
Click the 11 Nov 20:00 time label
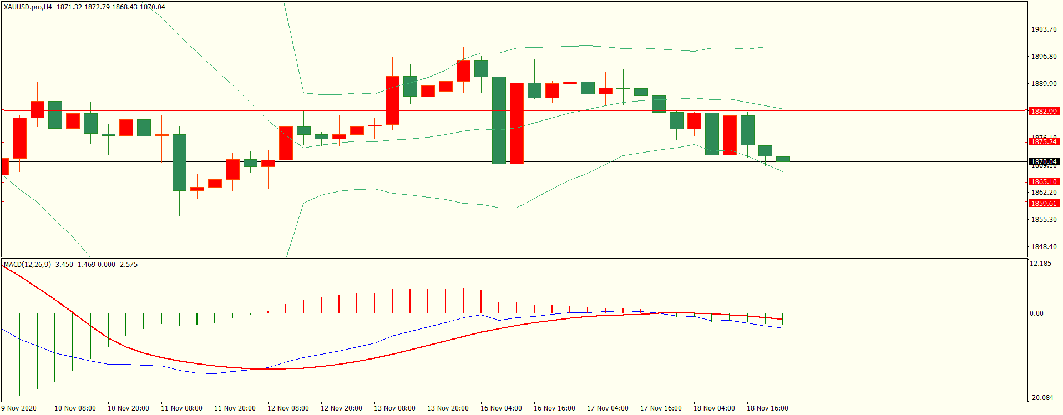pos(235,408)
